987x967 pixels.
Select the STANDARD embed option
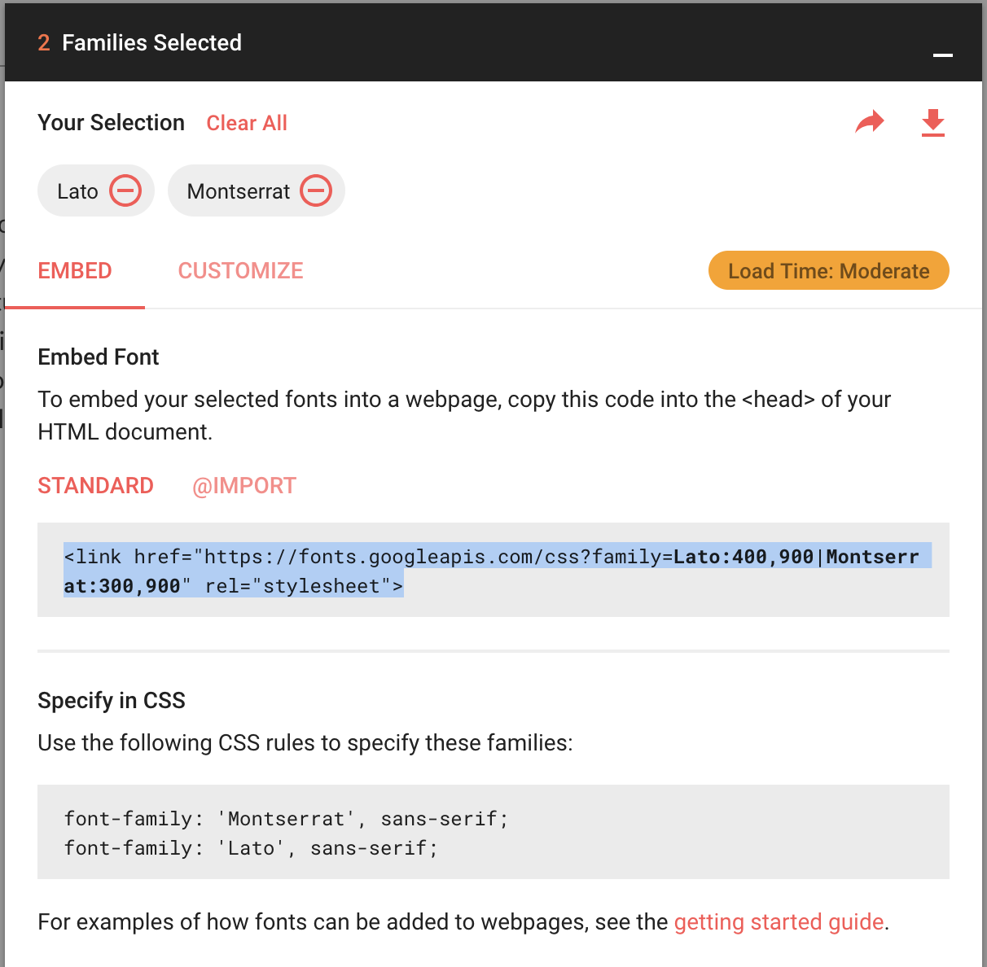coord(95,486)
